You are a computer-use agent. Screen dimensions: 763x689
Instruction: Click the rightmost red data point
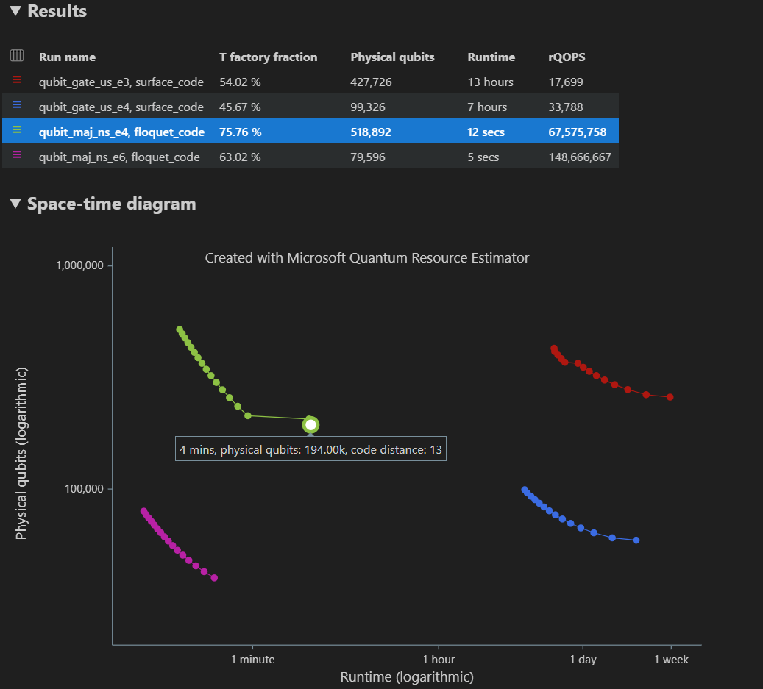tap(670, 397)
